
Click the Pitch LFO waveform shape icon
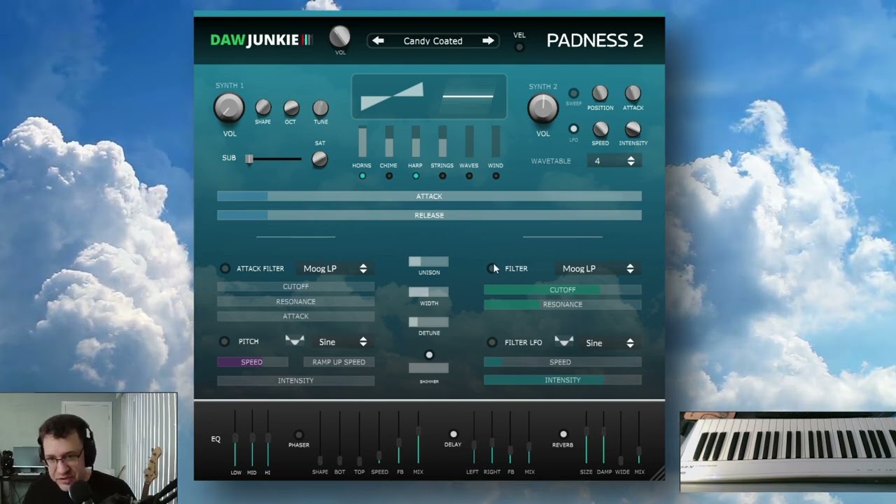point(295,341)
